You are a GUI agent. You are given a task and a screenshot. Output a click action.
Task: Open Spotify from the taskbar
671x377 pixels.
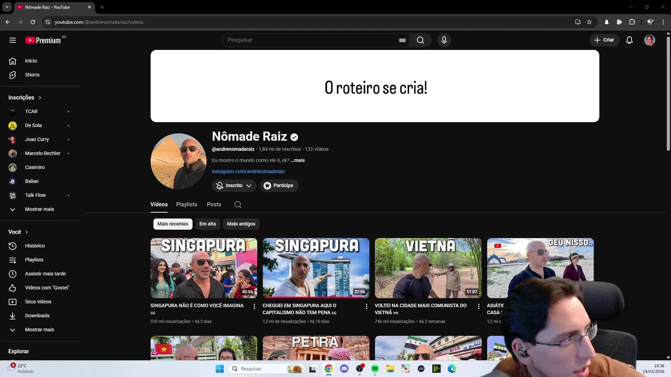tap(375, 369)
